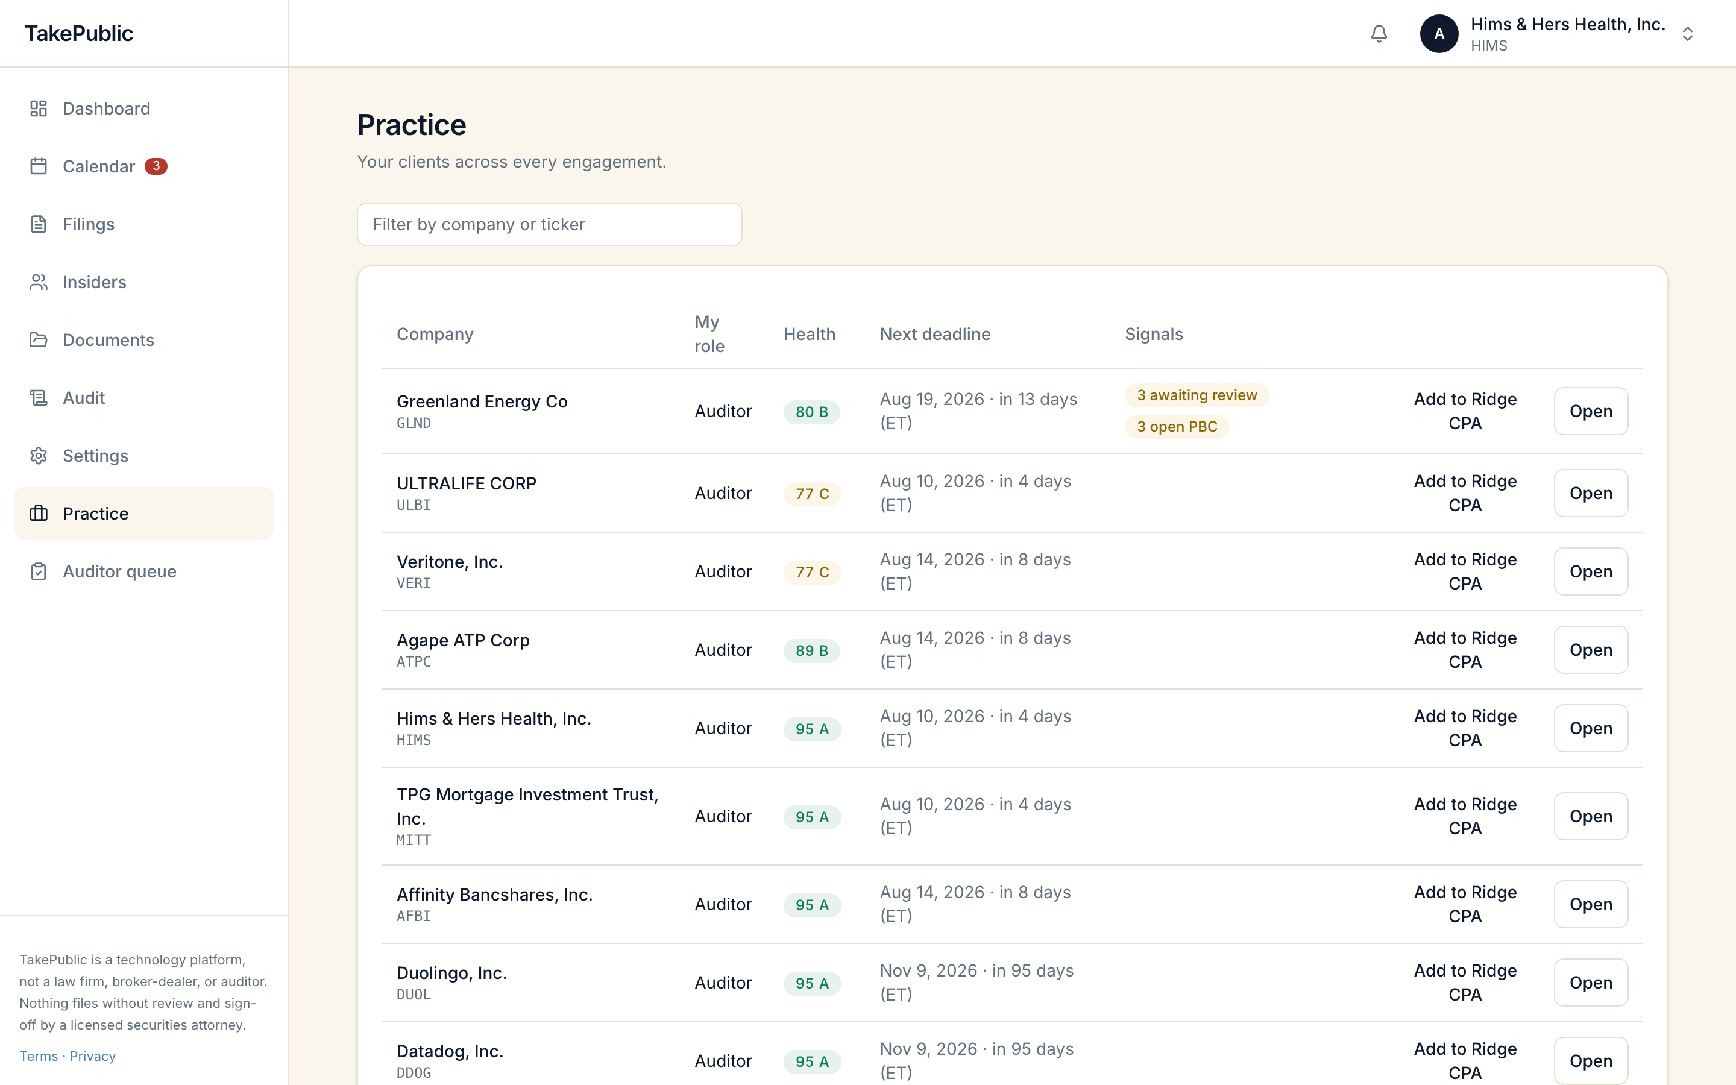The image size is (1736, 1085).
Task: Click the Company column header
Action: (435, 334)
